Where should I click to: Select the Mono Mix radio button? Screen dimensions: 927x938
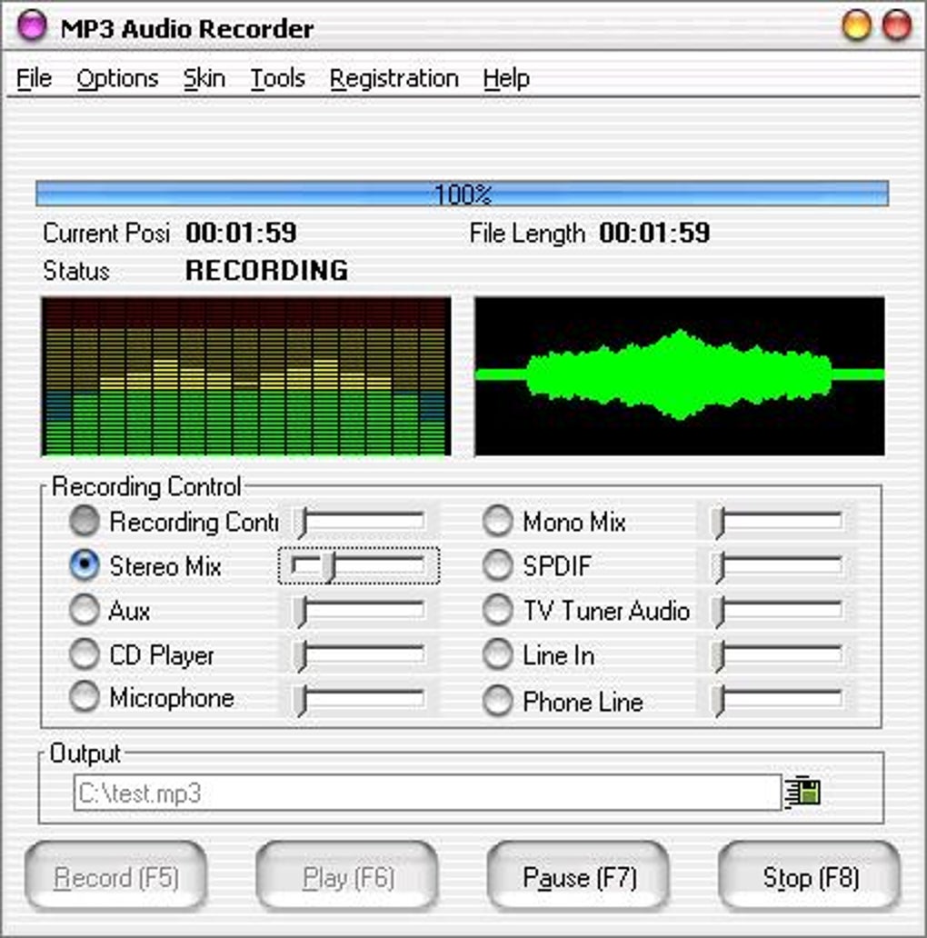tap(498, 521)
